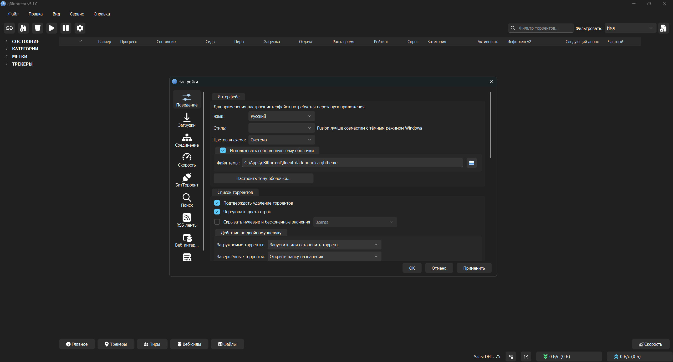Open the RSS-ленты settings section
Viewport: 673px width, 362px height.
tap(187, 220)
